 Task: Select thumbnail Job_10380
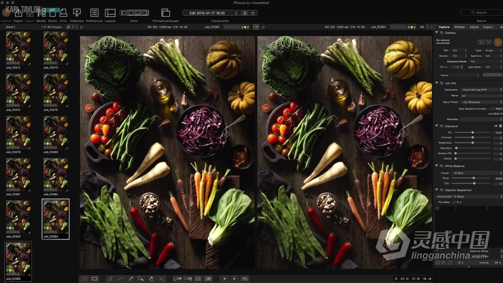[x=56, y=133]
